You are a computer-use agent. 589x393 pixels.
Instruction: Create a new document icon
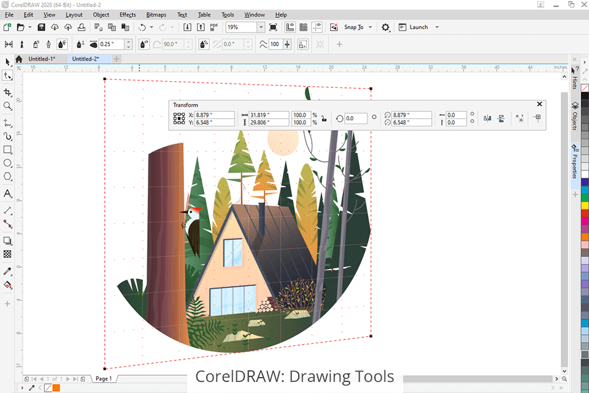(x=7, y=27)
